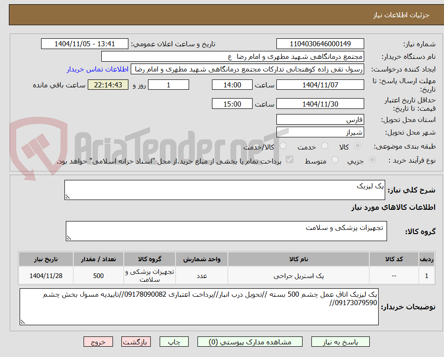Click the remaining days field showing 1
Image resolution: width=444 pixels, height=357 pixels.
click(x=169, y=85)
